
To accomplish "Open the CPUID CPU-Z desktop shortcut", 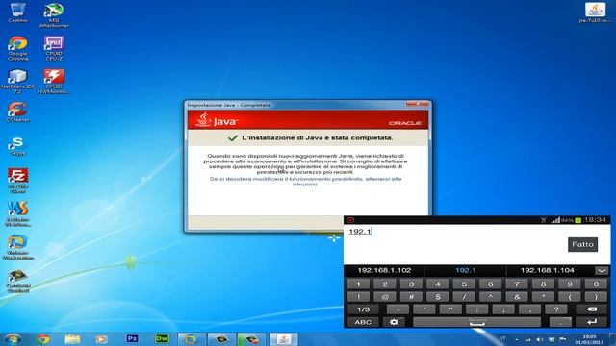I will point(54,48).
